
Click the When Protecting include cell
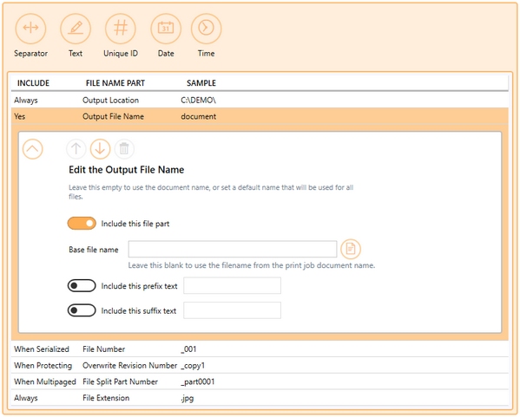pyautogui.click(x=43, y=365)
